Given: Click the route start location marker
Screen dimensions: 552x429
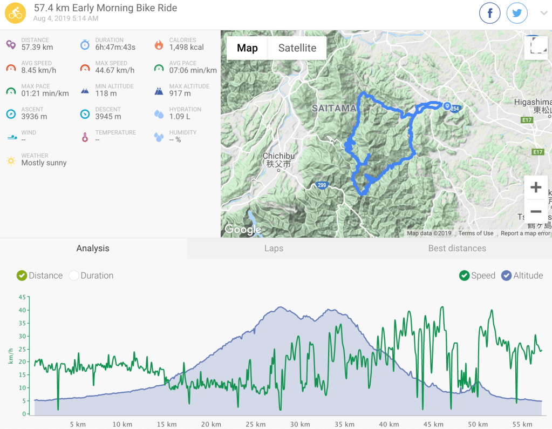Looking at the screenshot, I should point(447,106).
